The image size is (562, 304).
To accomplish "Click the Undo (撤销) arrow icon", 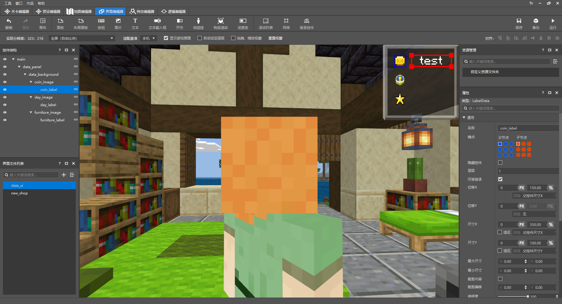I will 9,21.
